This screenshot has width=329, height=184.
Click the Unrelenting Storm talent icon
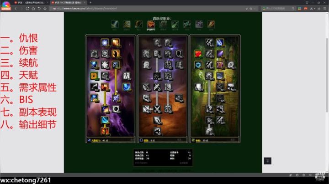tap(127, 87)
